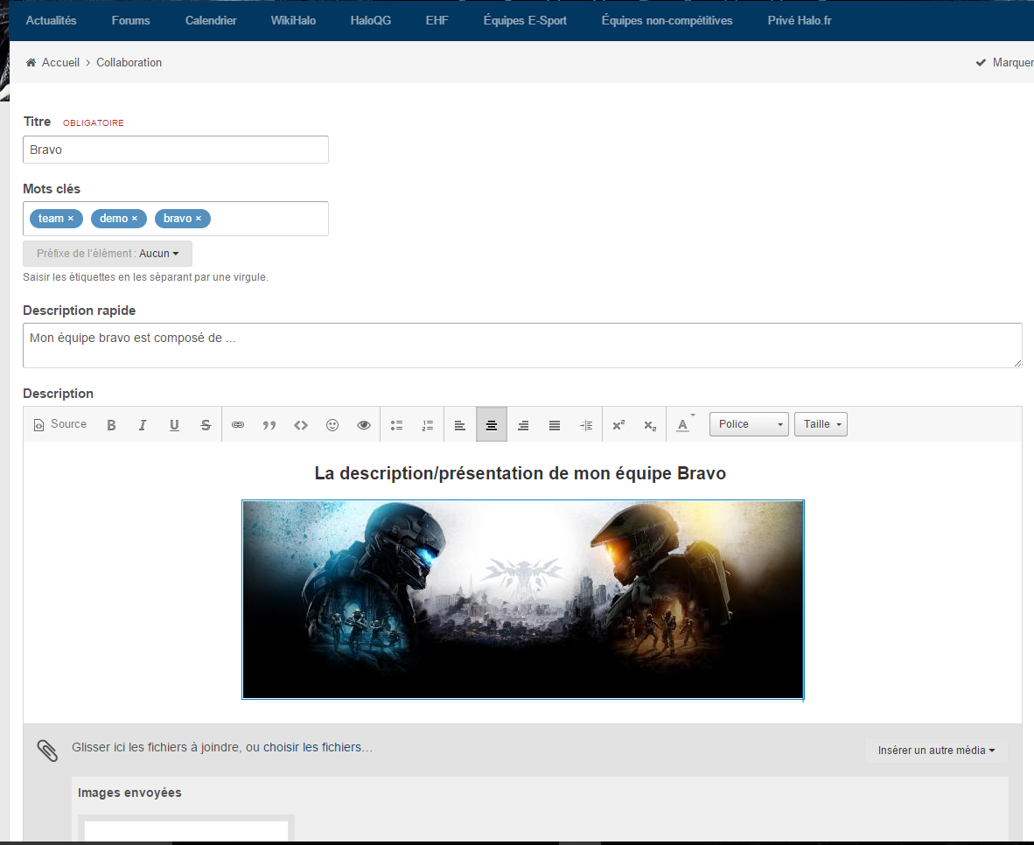
Task: Align text to the left
Action: click(460, 425)
